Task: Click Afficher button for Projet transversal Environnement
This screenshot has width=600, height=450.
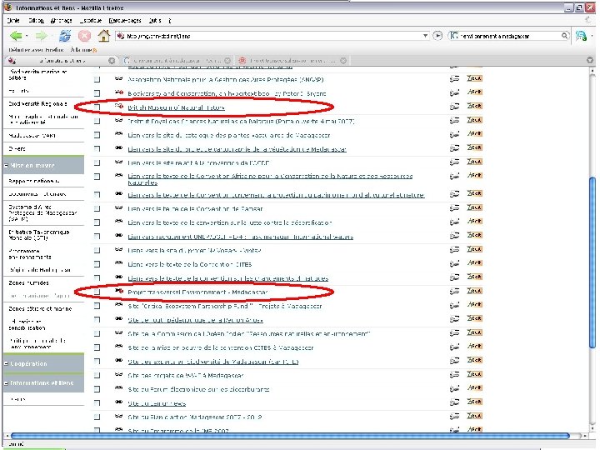Action: [x=474, y=291]
